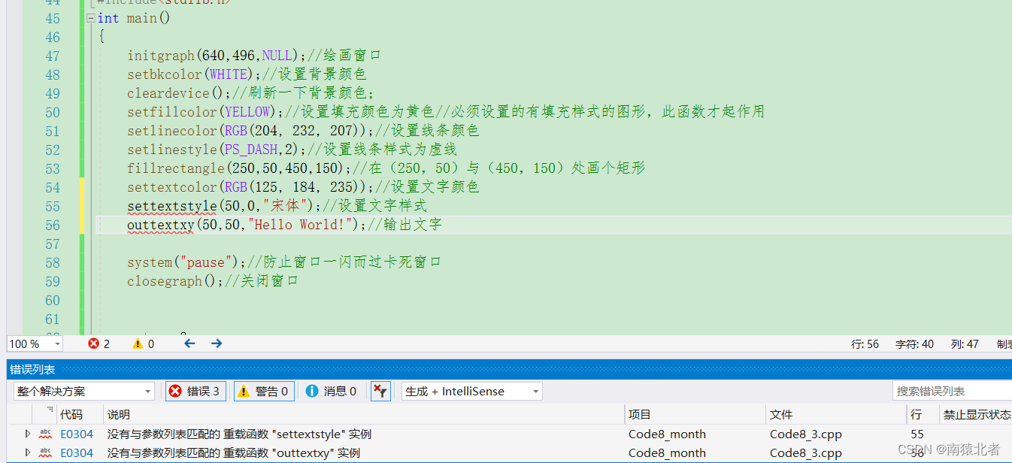This screenshot has width=1012, height=463.
Task: Click the closegraph() code line
Action: pyautogui.click(x=213, y=281)
